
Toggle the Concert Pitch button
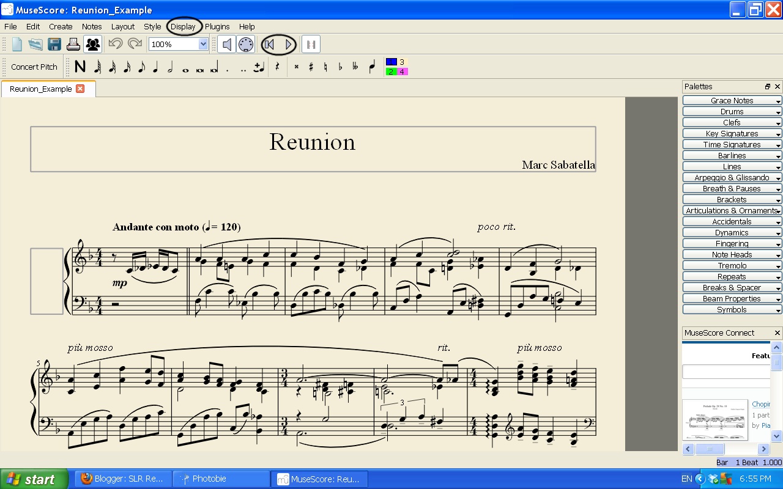[x=34, y=67]
